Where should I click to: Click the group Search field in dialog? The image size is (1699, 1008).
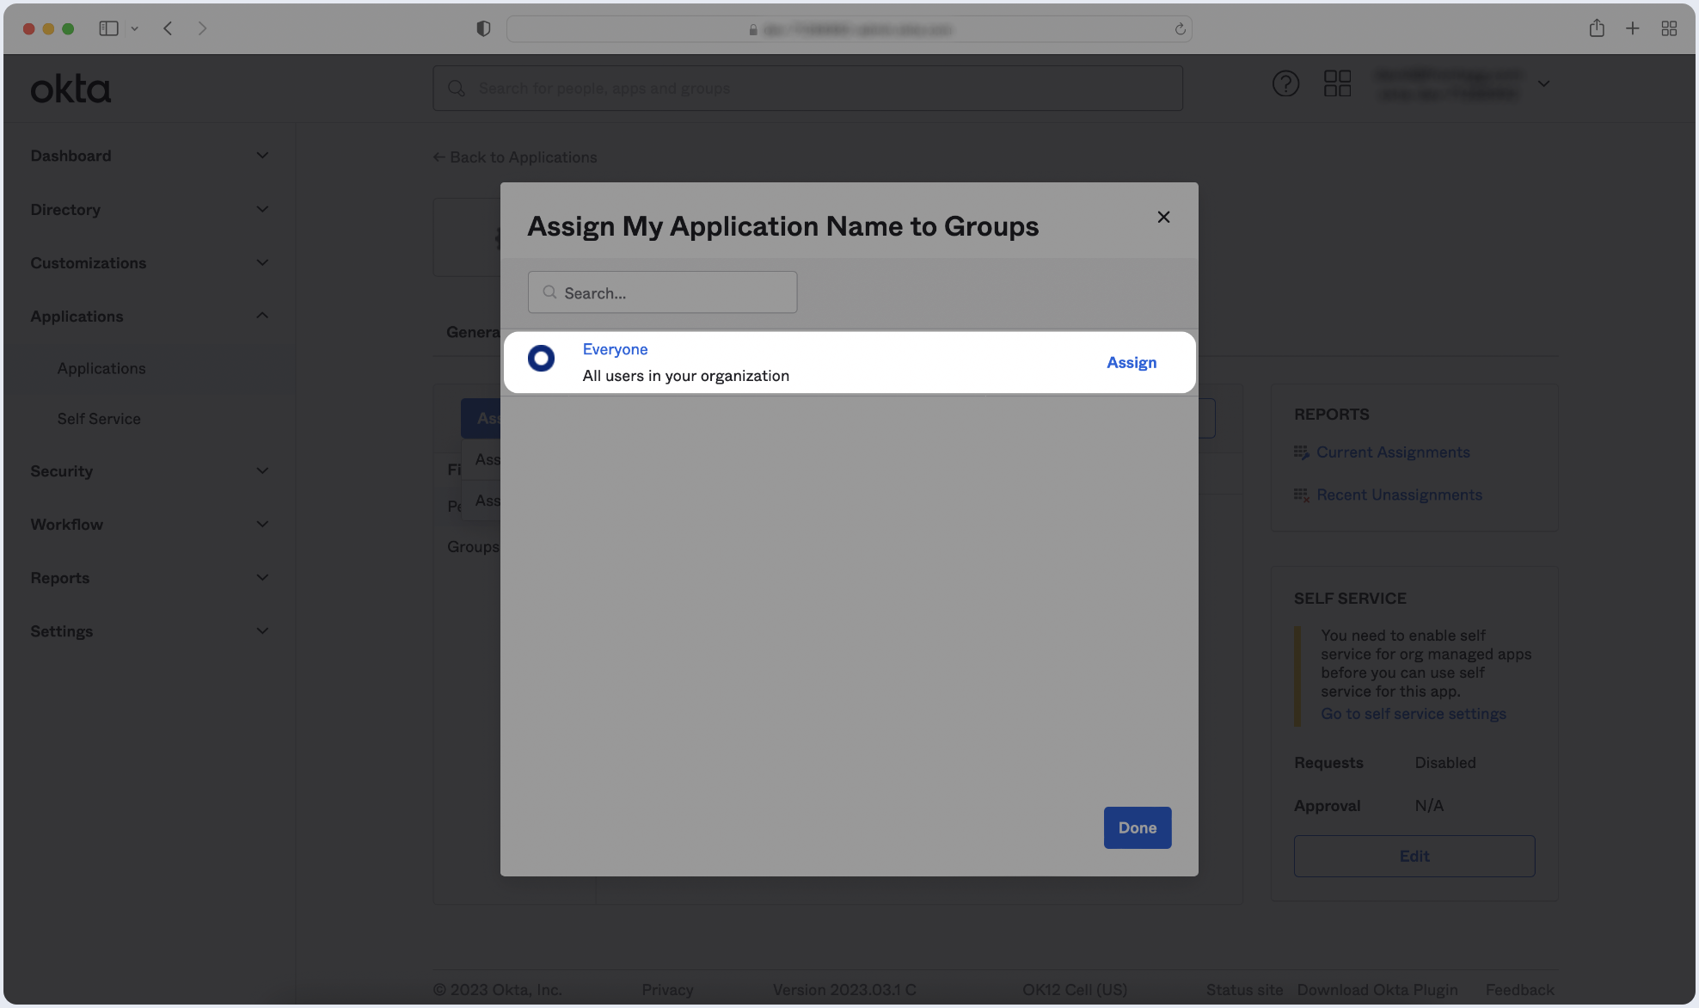[x=662, y=293]
